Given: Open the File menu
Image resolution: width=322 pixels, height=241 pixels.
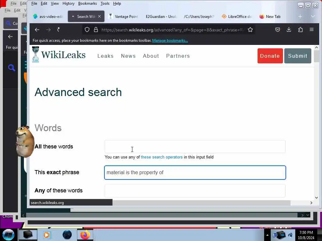Looking at the screenshot, I should click(x=34, y=3).
